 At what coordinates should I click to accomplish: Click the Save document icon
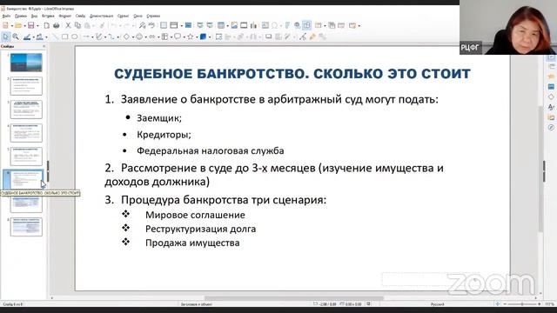[31, 25]
